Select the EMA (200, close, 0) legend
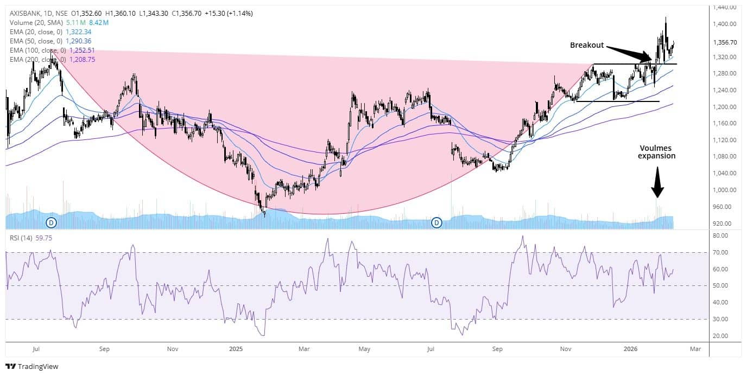Screen dimensions: 747x376 [x=37, y=59]
